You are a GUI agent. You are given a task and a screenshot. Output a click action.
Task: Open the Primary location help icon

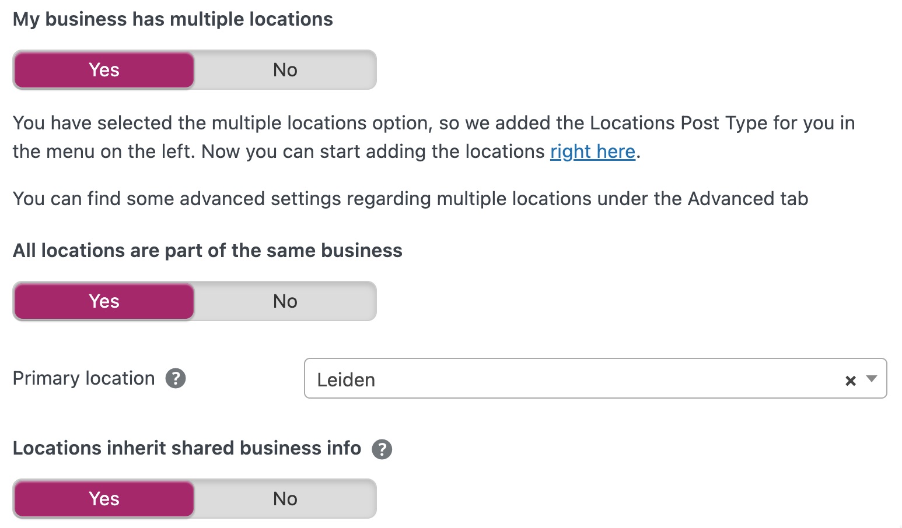176,378
